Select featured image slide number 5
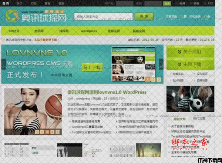 pos(57,132)
